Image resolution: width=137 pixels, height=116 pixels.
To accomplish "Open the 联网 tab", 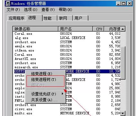I will pyautogui.click(x=65, y=18).
